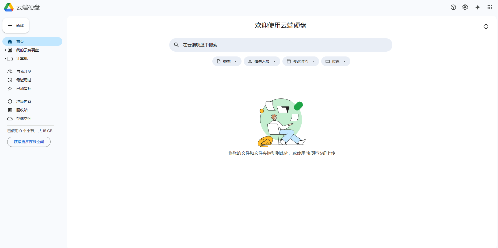Open the Google apps grid icon

coord(490,7)
